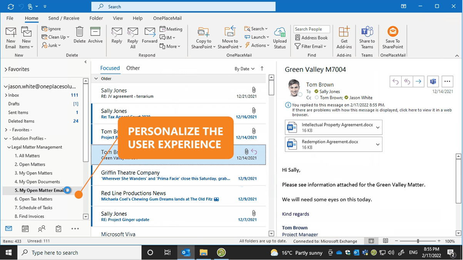Delete the selected message with Delete icon
This screenshot has height=260, width=463.
click(x=80, y=35)
